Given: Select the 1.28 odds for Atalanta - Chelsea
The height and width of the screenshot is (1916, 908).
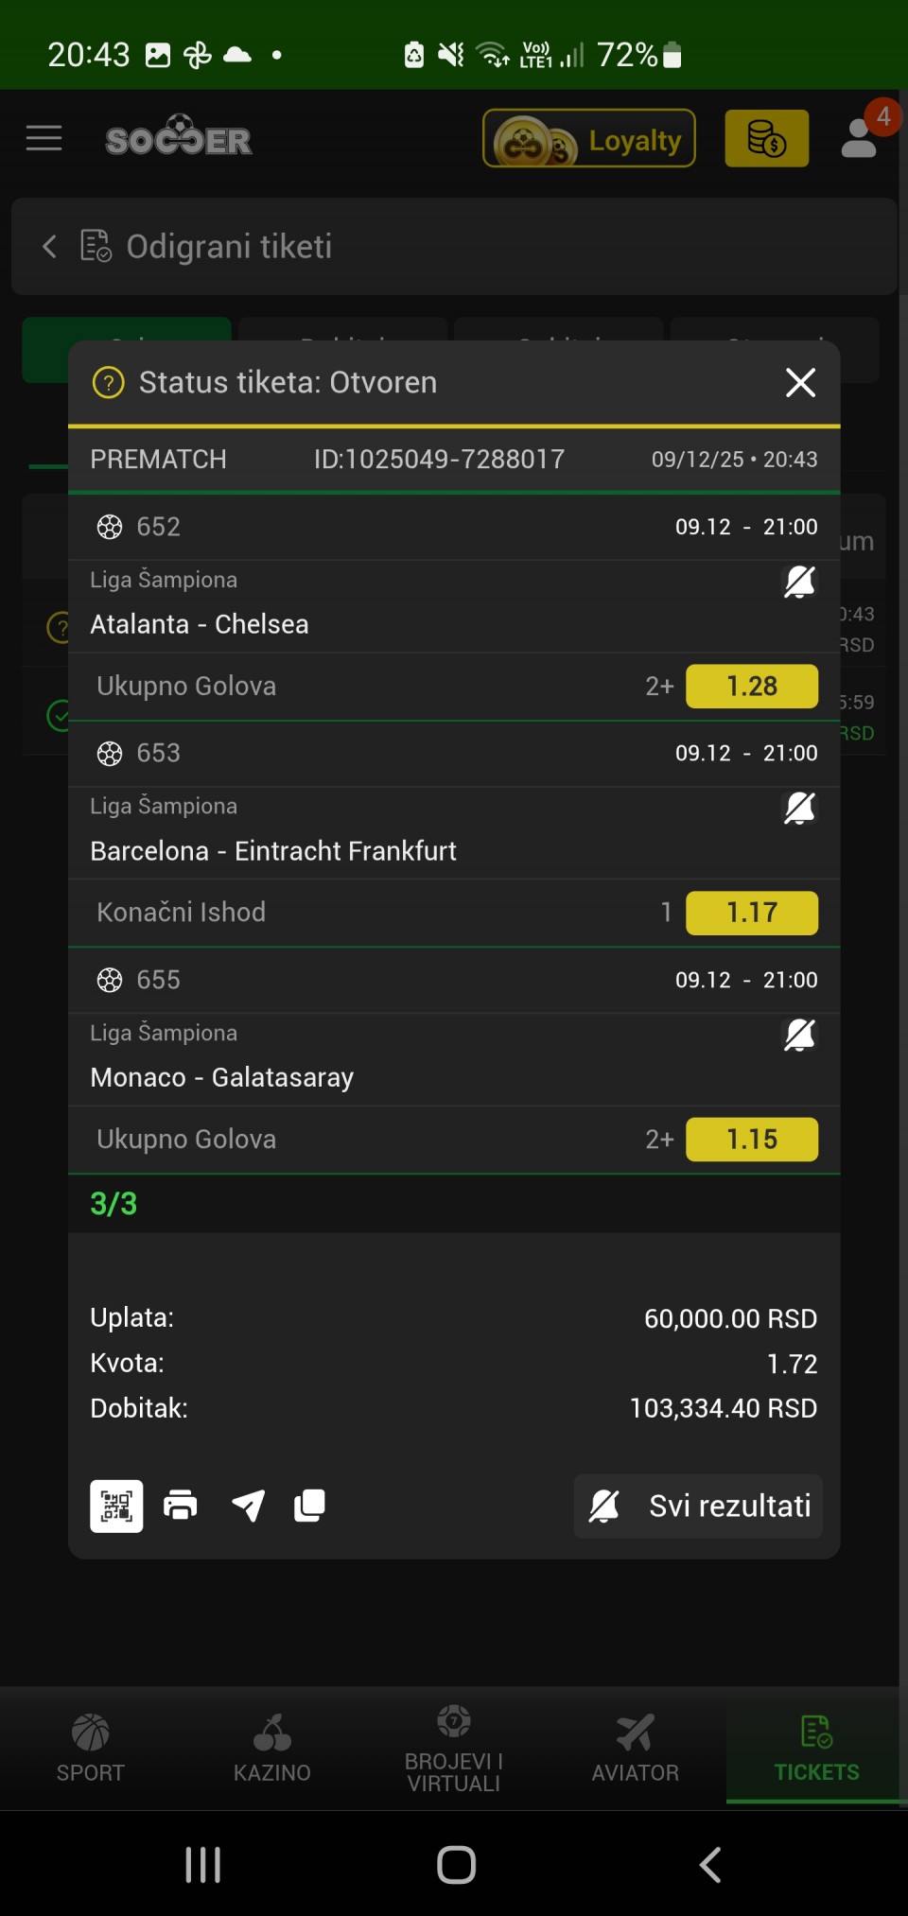Looking at the screenshot, I should coord(752,687).
